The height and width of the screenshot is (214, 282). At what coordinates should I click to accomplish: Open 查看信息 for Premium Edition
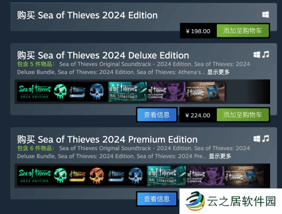[x=157, y=199]
